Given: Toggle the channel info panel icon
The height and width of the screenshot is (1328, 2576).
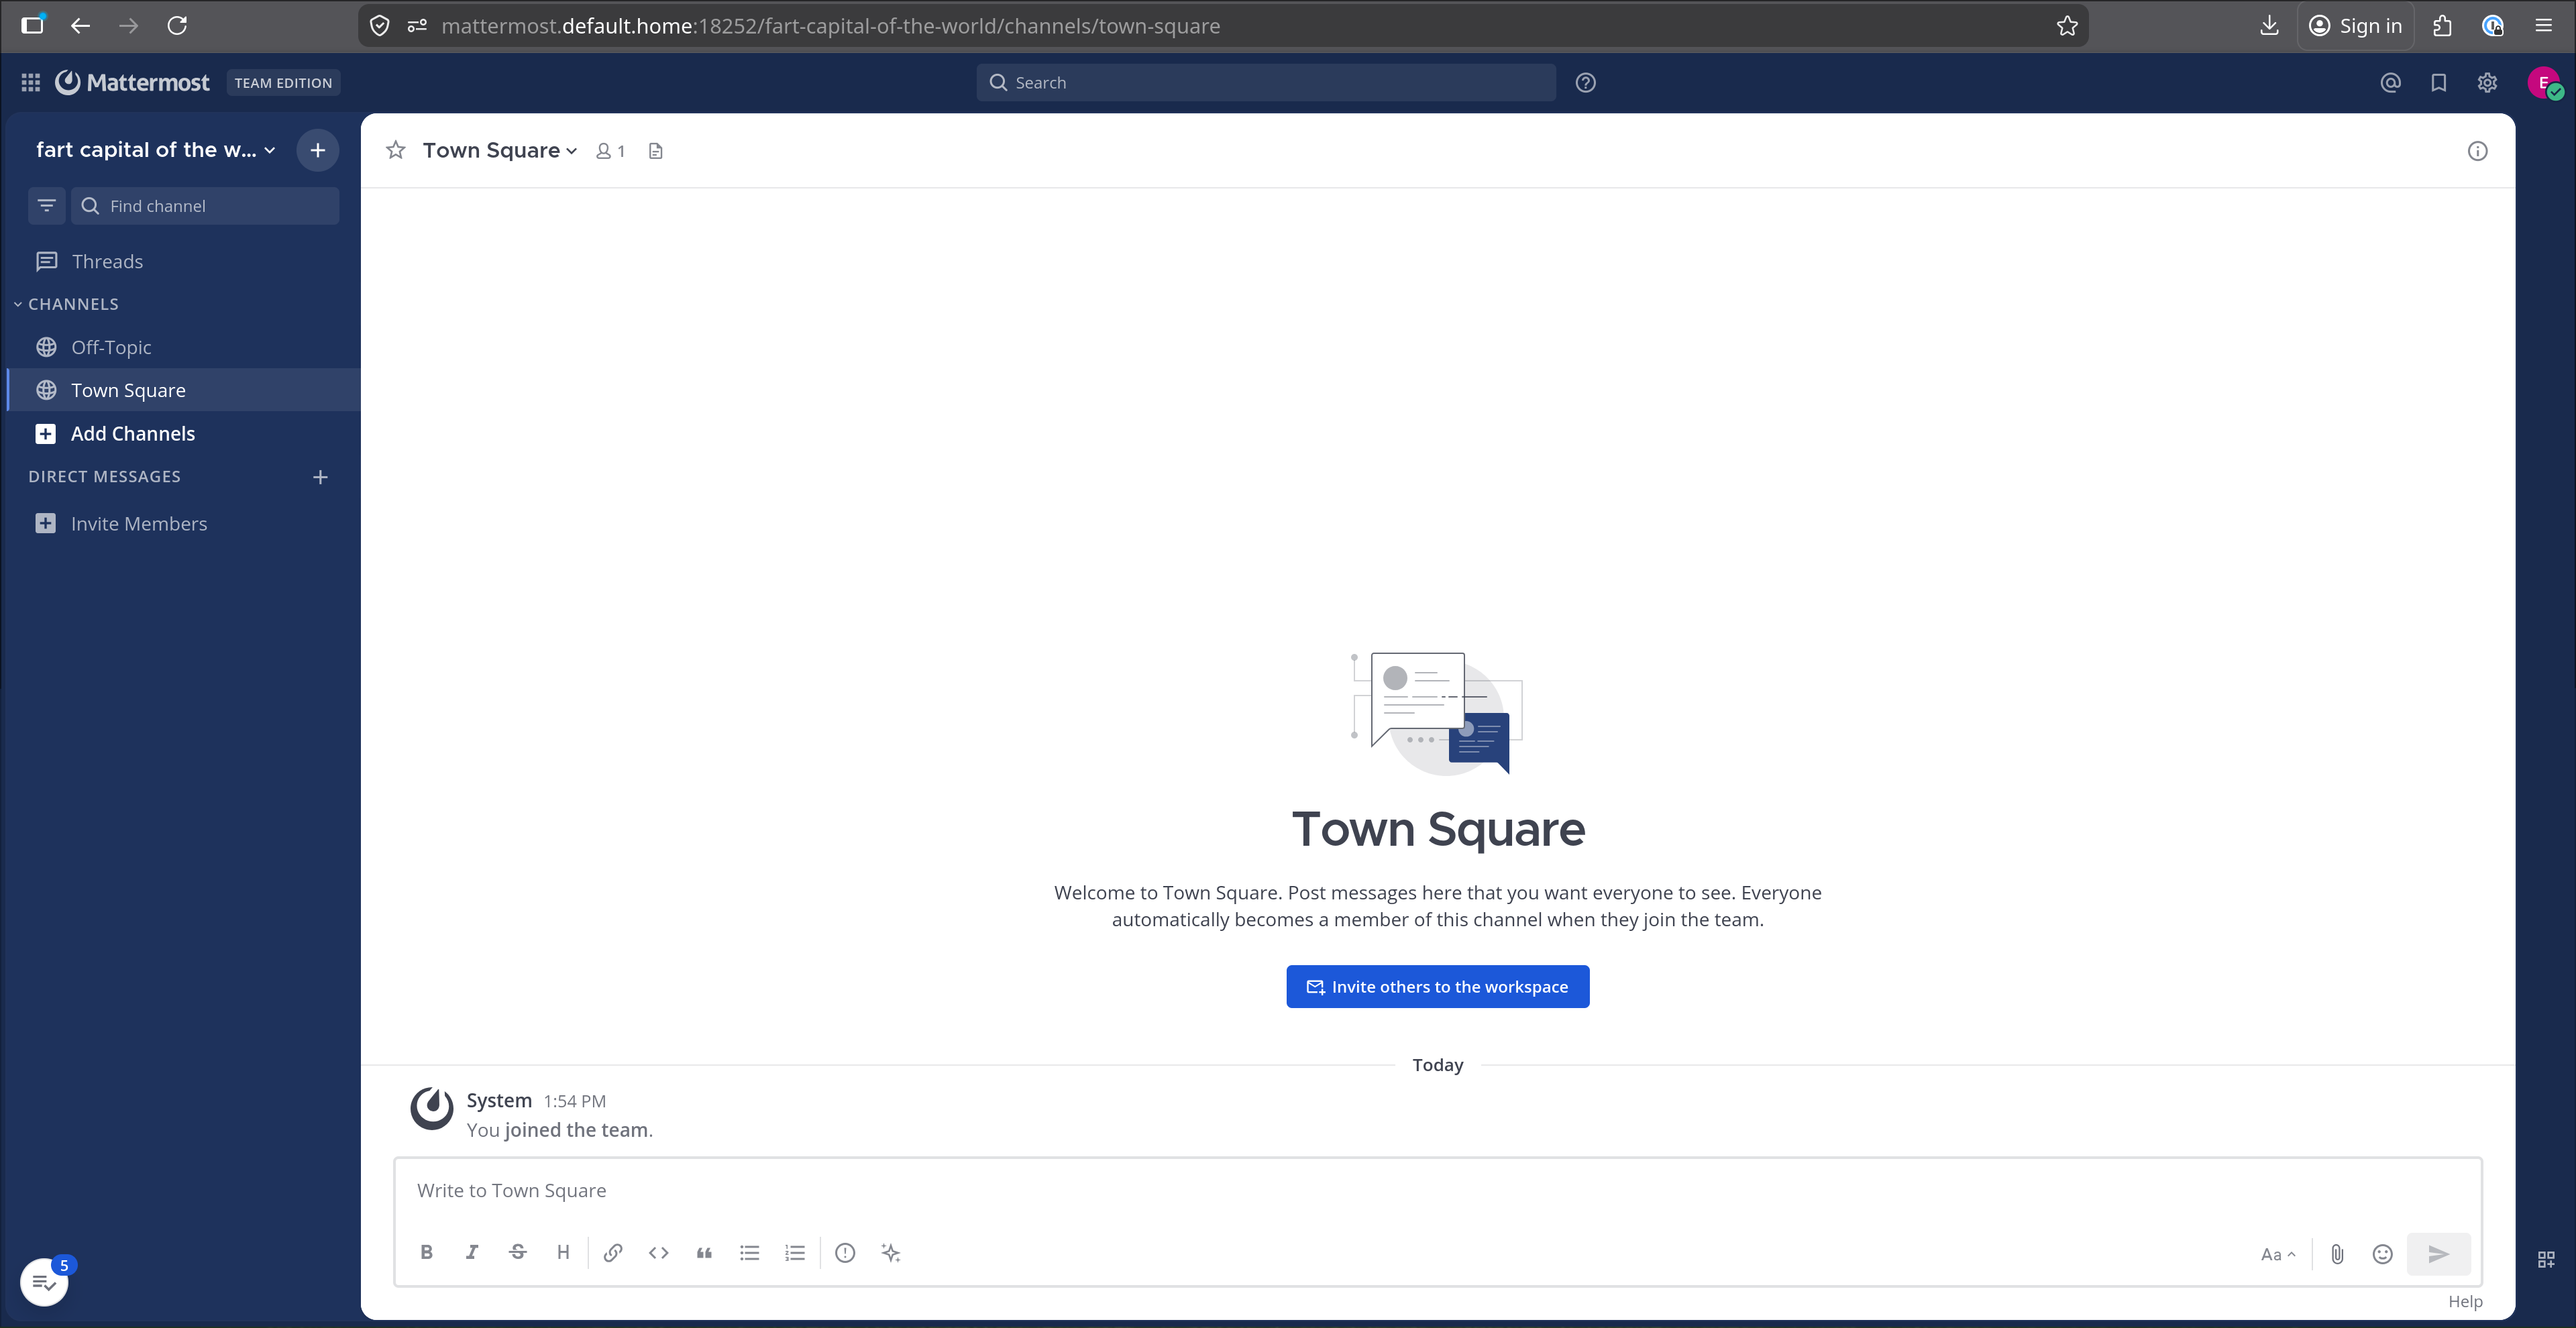Looking at the screenshot, I should 2477,151.
